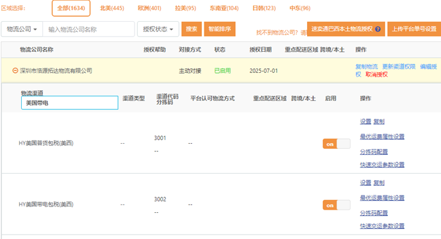The height and width of the screenshot is (239, 441).
Task: Click the 上传平台单号设置 button
Action: tap(414, 29)
